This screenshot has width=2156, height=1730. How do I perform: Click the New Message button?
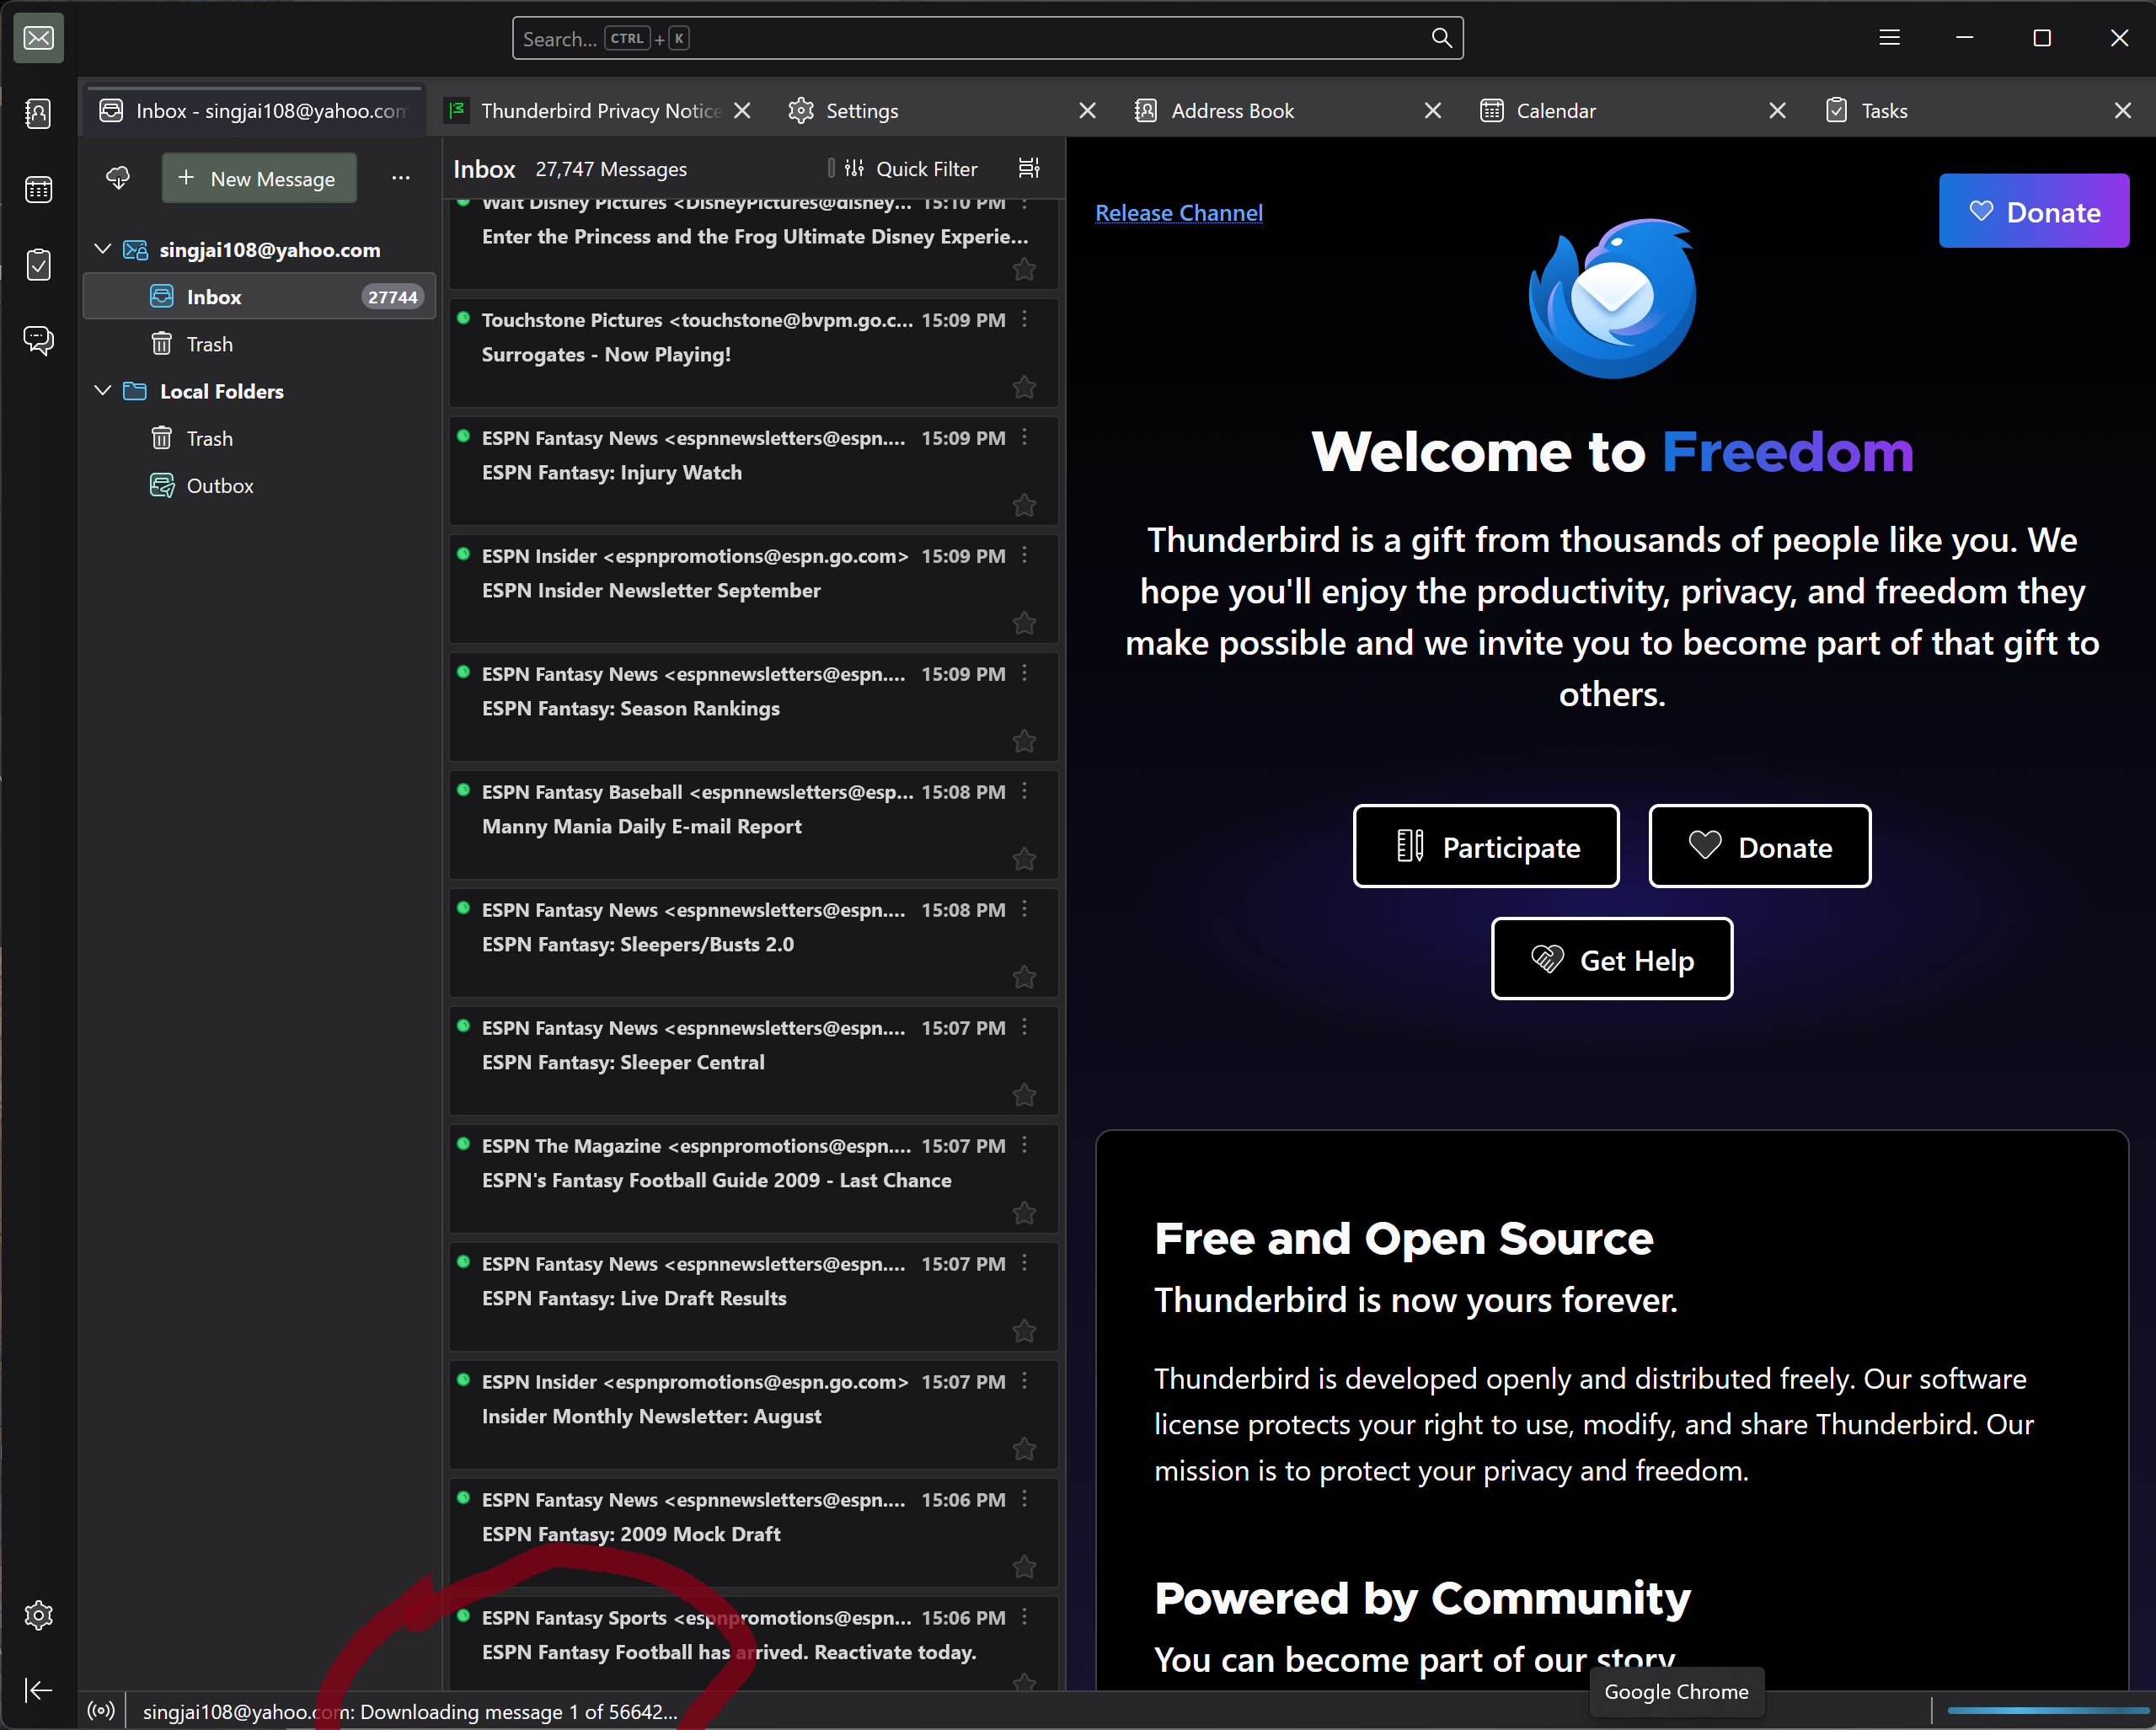point(259,178)
